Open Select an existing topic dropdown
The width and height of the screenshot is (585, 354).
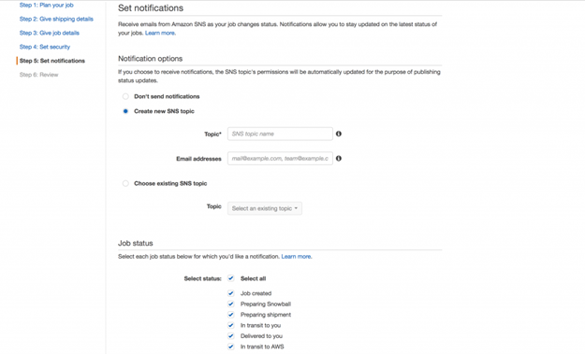coord(265,208)
